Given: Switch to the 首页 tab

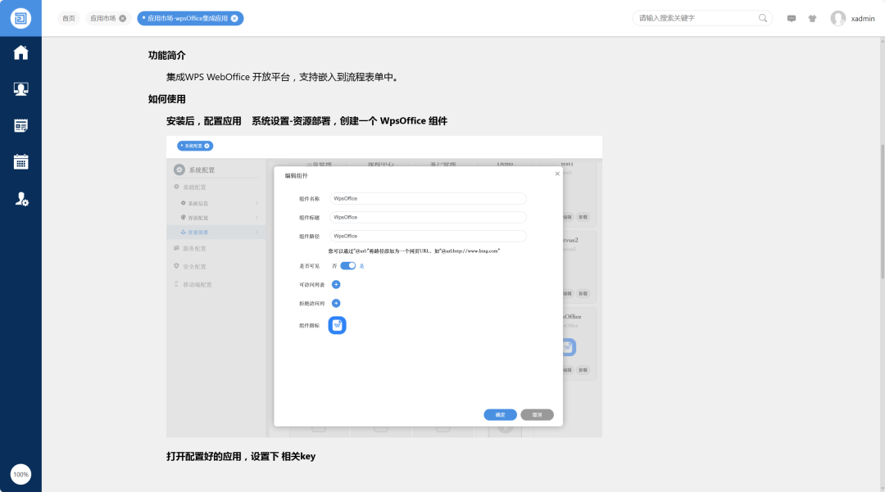Looking at the screenshot, I should pos(68,19).
